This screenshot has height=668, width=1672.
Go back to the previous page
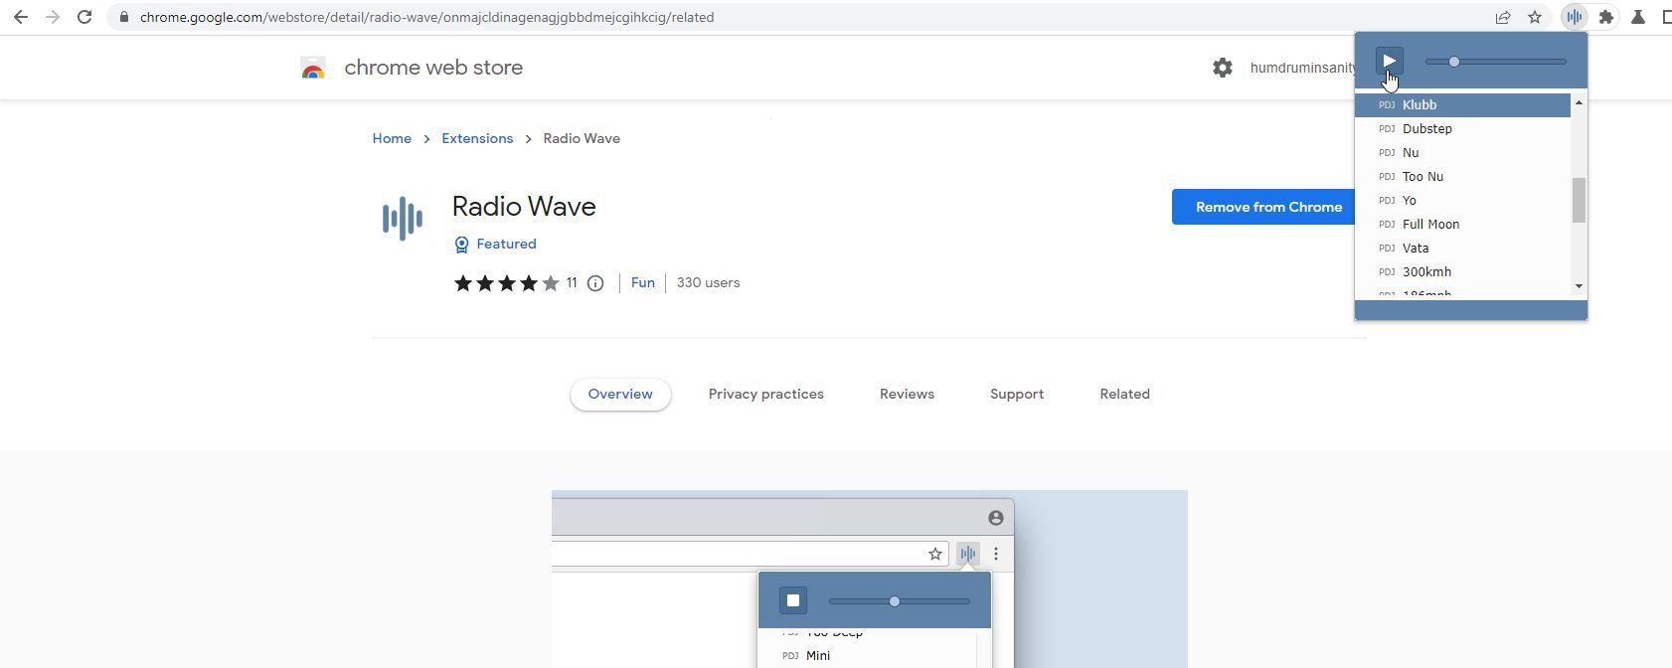tap(21, 17)
